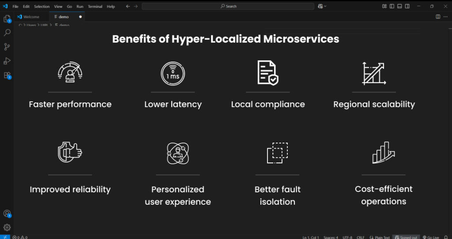Click the Cost-efficient operations bar chart icon
The height and width of the screenshot is (239, 452).
tap(384, 152)
